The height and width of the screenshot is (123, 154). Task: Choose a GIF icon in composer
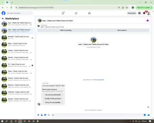49,115
